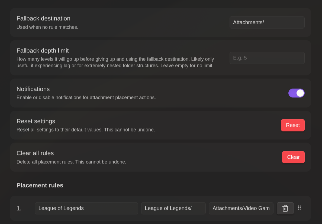Select rule 1's League of Legends name field
The width and height of the screenshot is (322, 224).
tap(86, 208)
